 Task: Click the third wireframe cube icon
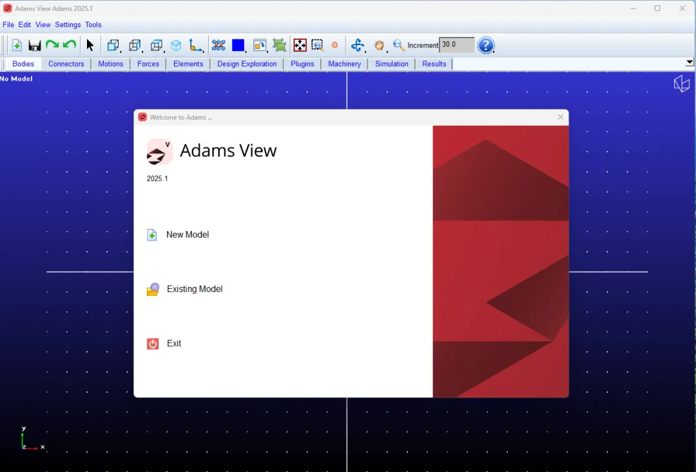coord(156,45)
